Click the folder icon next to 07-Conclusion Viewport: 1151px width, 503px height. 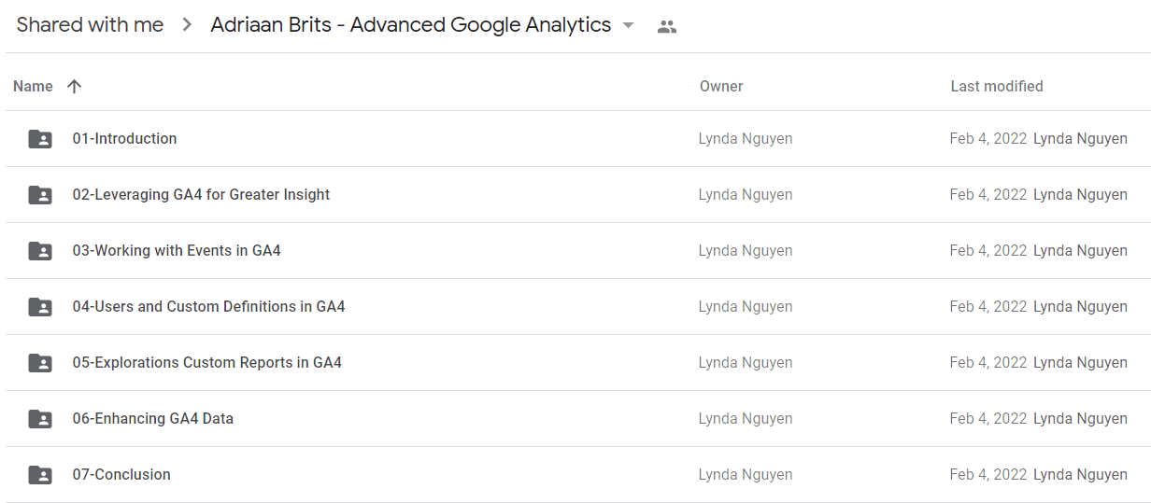tap(40, 475)
